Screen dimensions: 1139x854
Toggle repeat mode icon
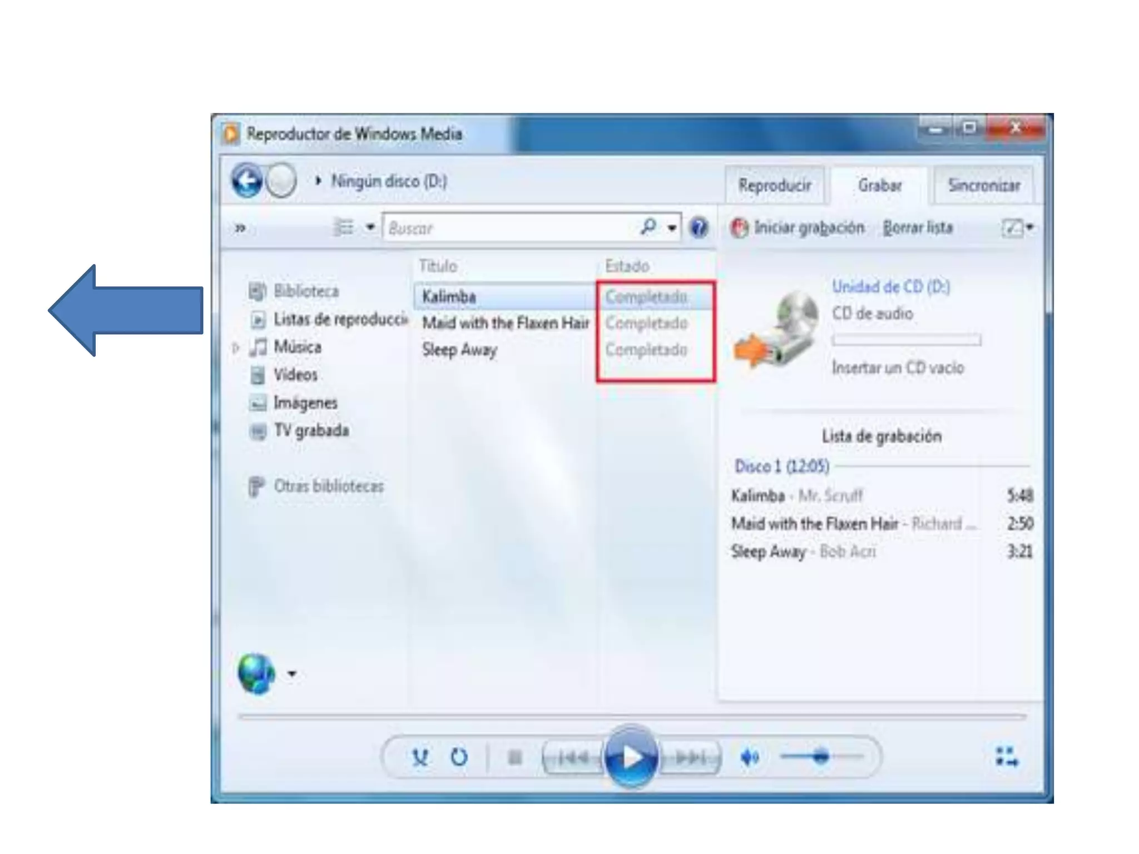click(459, 757)
